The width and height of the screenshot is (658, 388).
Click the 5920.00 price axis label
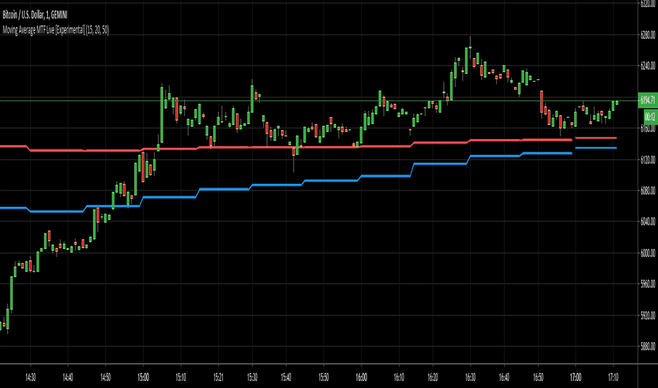point(648,315)
